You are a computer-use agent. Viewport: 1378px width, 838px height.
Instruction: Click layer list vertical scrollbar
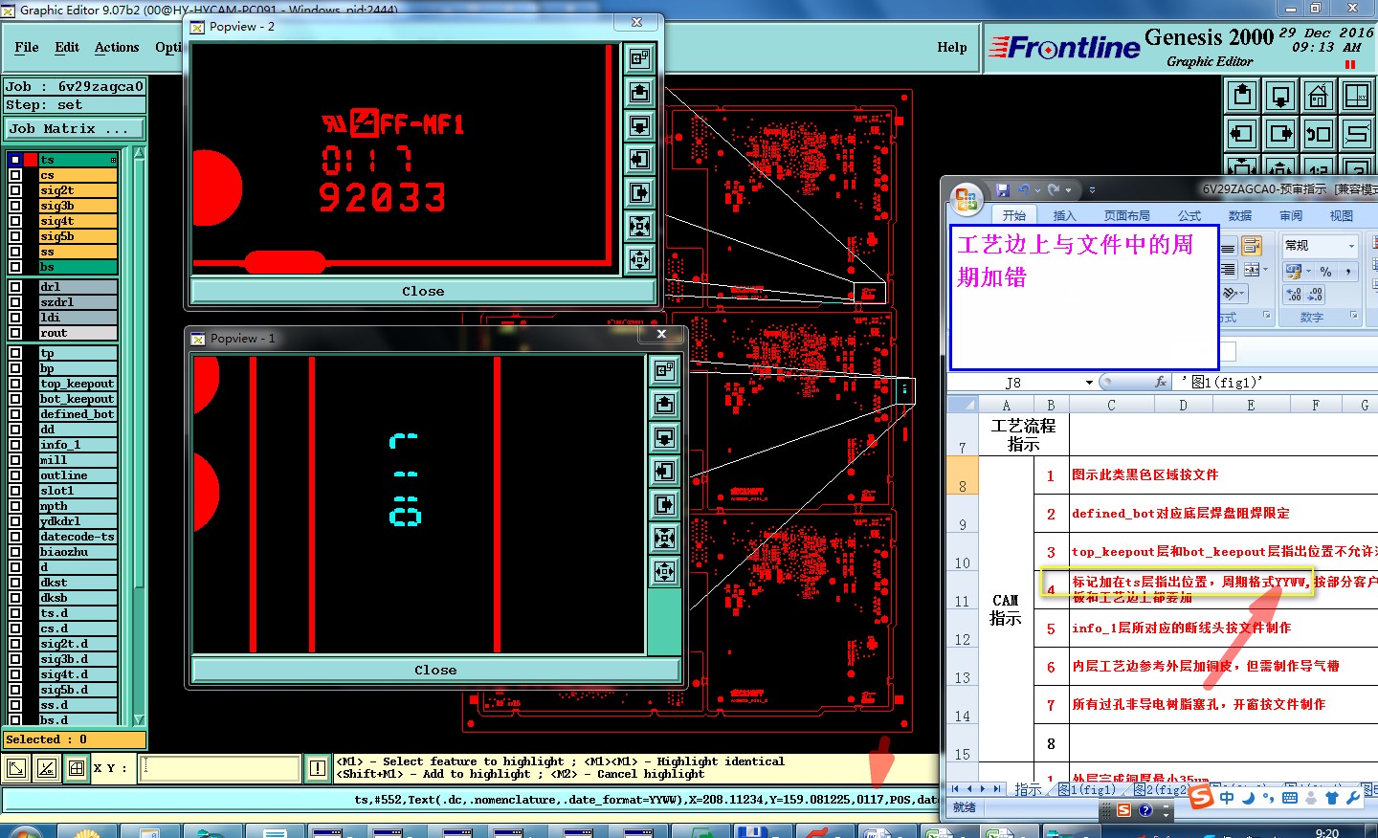coord(139,435)
